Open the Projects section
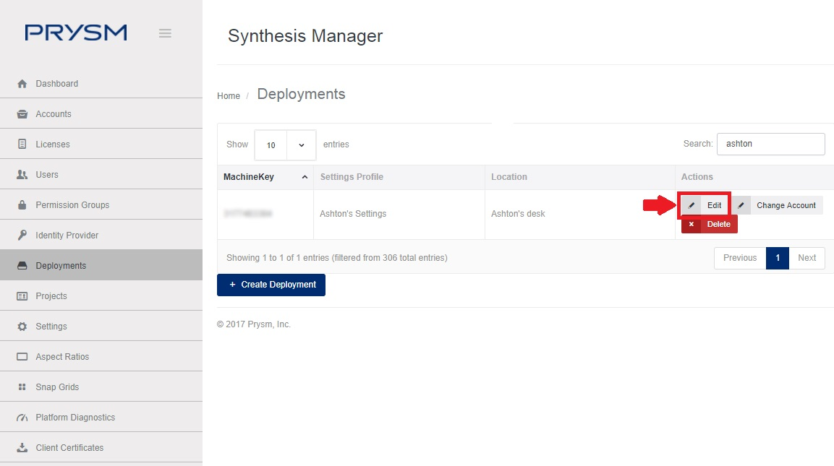This screenshot has height=466, width=834. (101, 296)
